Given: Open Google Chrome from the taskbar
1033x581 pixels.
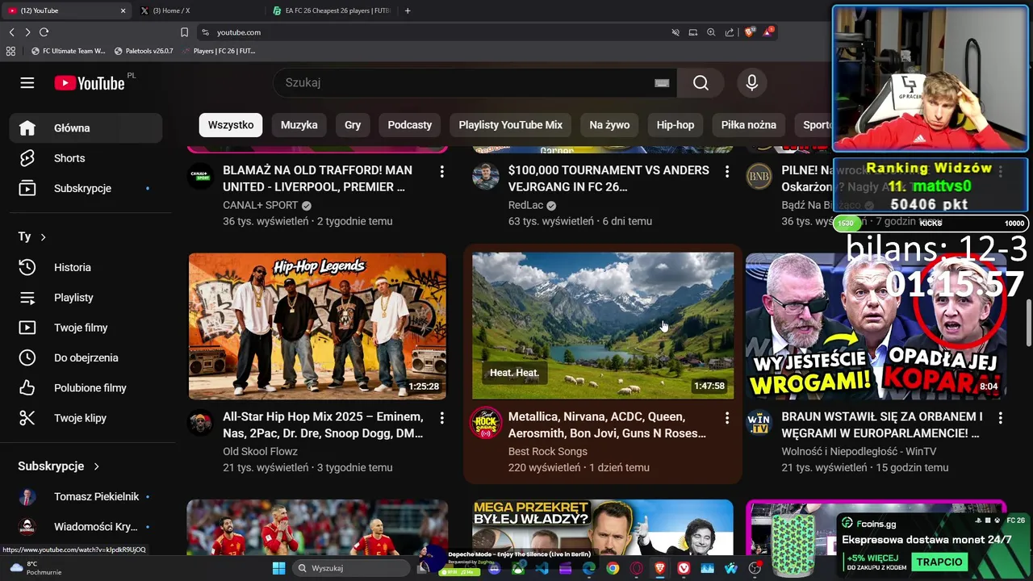Looking at the screenshot, I should tap(613, 568).
